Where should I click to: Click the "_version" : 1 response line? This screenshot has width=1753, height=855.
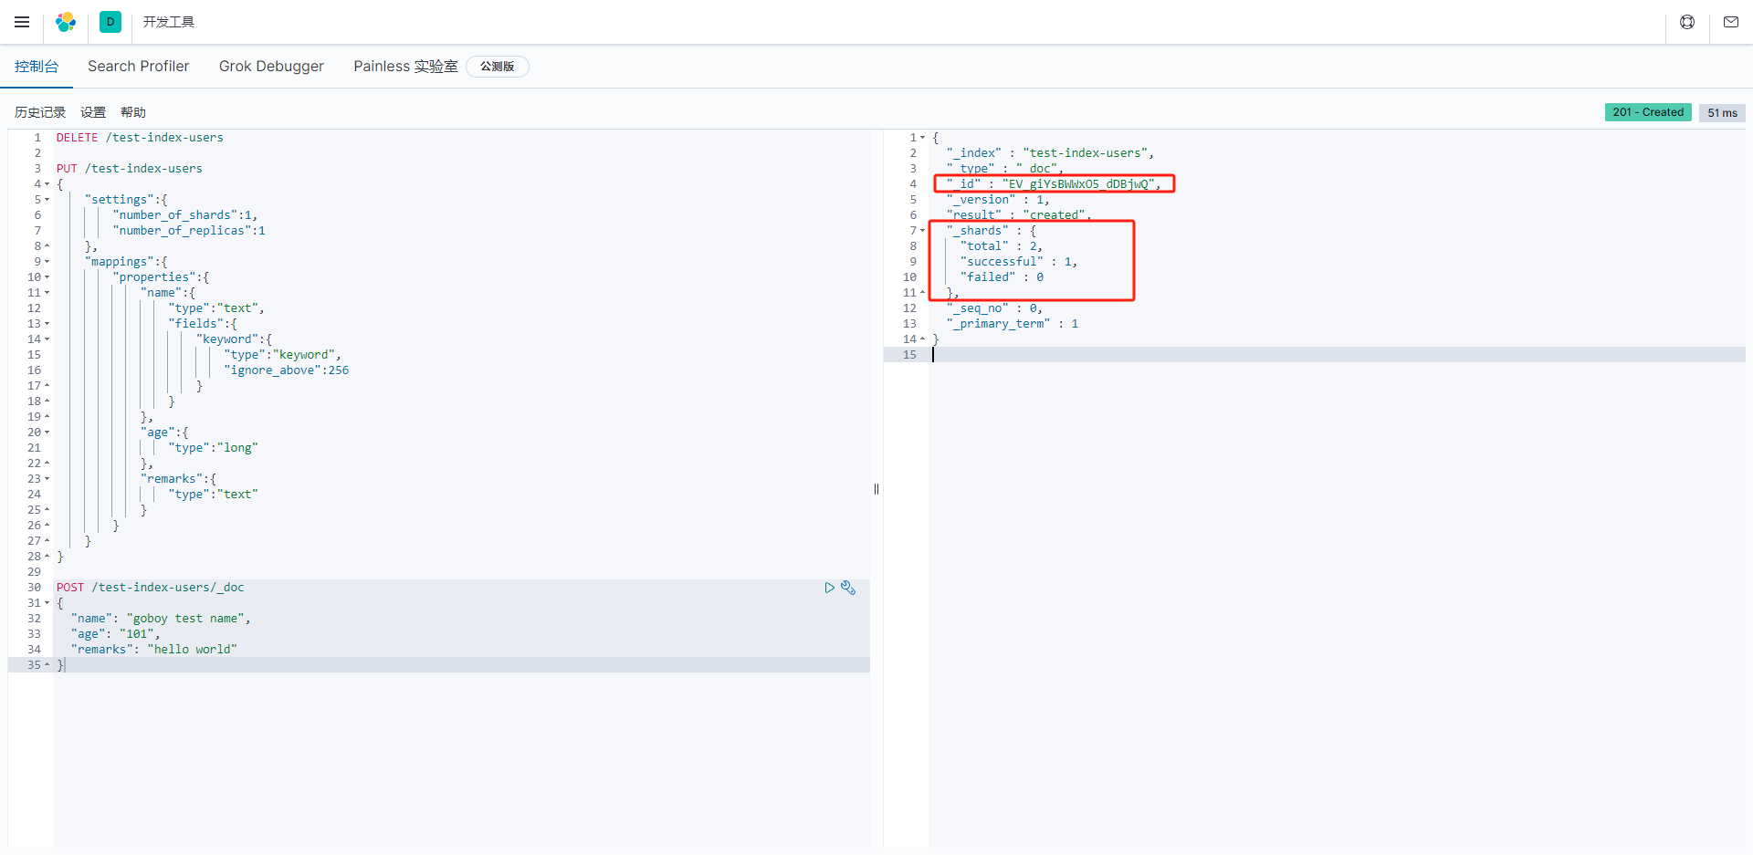pos(998,200)
